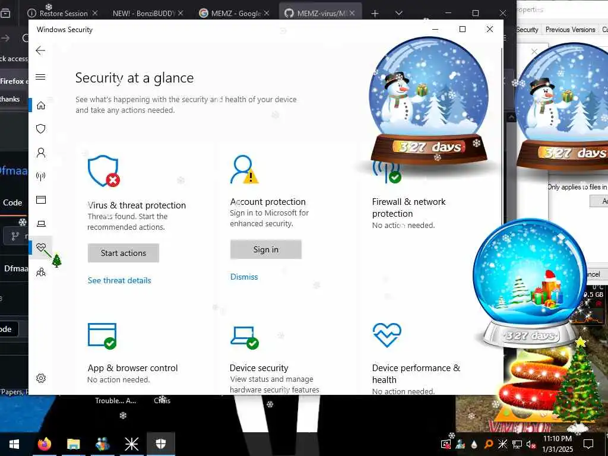Open Settings gear in Windows Security sidebar
608x456 pixels.
click(41, 378)
